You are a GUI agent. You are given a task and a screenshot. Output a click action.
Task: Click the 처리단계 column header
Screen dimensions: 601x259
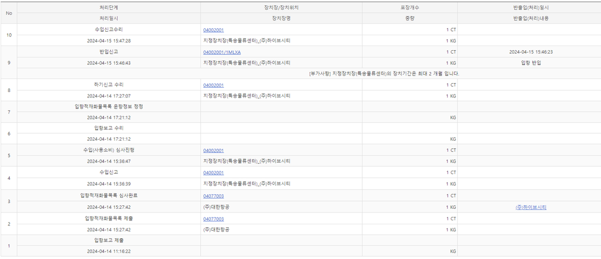(109, 7)
